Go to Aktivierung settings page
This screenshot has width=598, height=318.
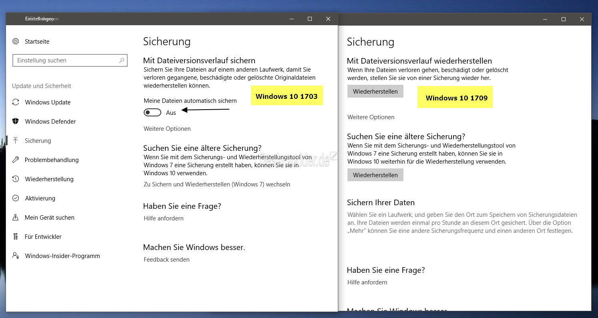pos(40,198)
